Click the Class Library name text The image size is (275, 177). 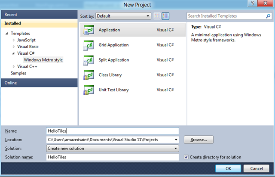pyautogui.click(x=110, y=75)
